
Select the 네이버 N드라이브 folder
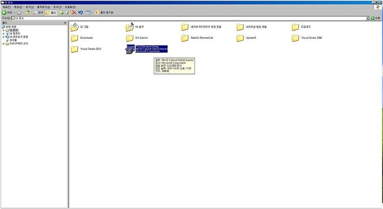201,27
